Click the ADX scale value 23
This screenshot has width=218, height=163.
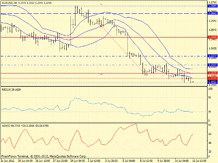(x=210, y=151)
